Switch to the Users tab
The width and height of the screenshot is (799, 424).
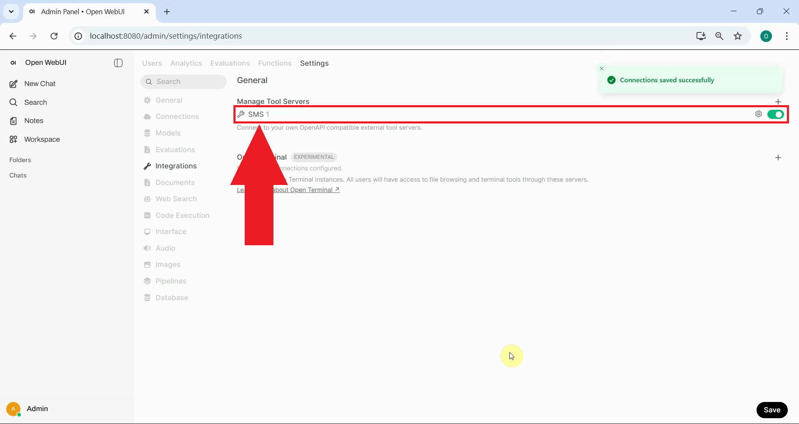(152, 63)
